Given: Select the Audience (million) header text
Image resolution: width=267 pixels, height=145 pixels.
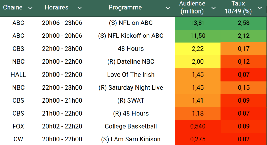Looking at the screenshot, I should (x=192, y=8).
